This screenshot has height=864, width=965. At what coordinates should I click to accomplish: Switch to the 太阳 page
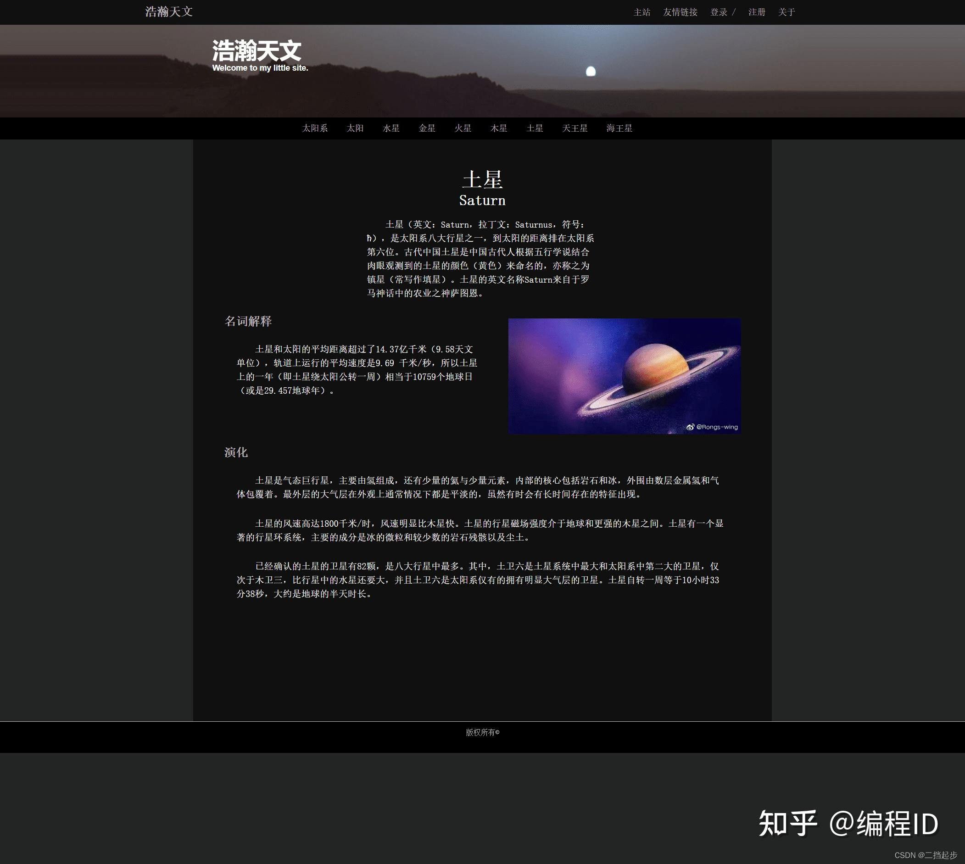pyautogui.click(x=355, y=128)
